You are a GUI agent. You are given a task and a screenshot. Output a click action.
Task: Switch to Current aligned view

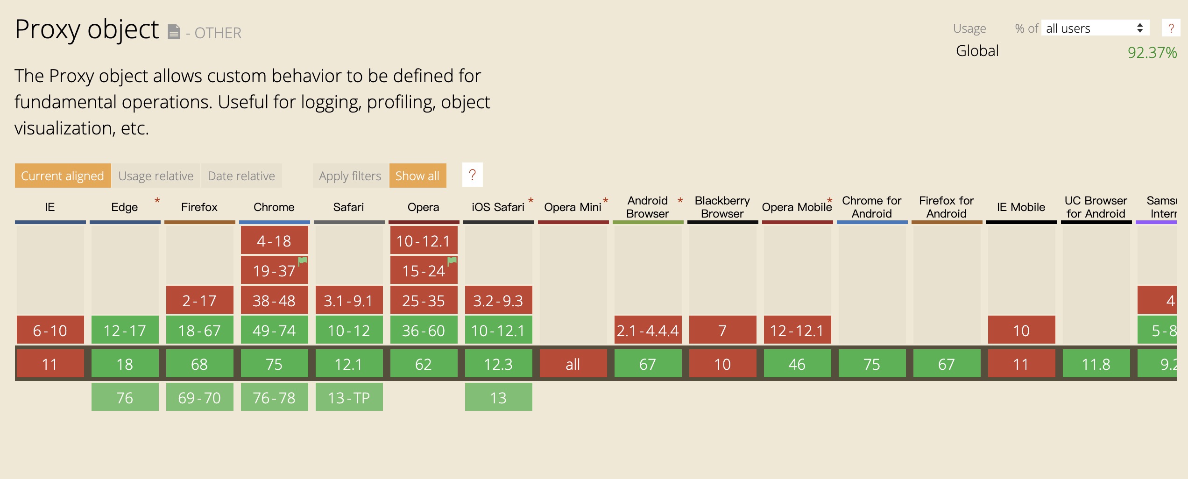pyautogui.click(x=63, y=176)
